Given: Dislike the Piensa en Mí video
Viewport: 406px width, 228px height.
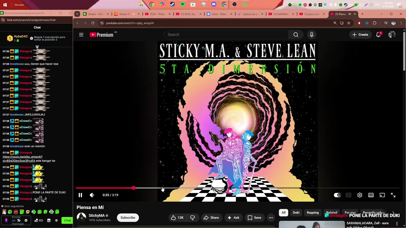Looking at the screenshot, I should (x=193, y=218).
